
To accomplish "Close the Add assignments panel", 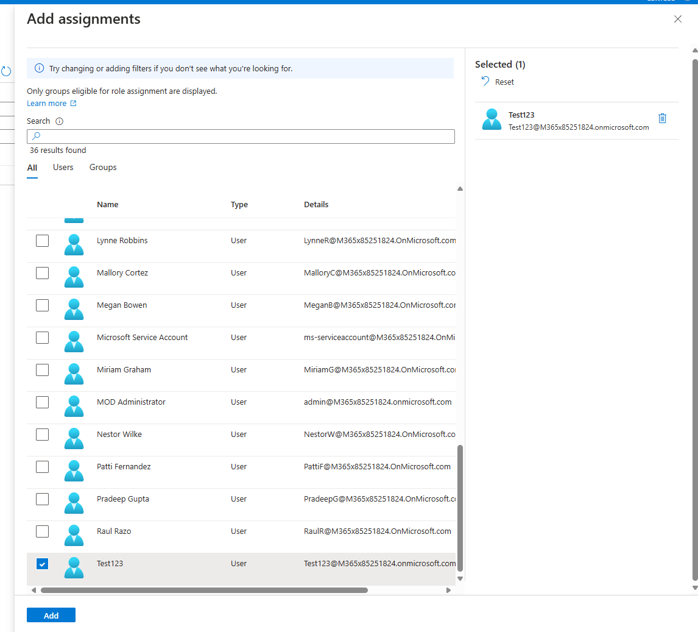I will click(x=678, y=19).
